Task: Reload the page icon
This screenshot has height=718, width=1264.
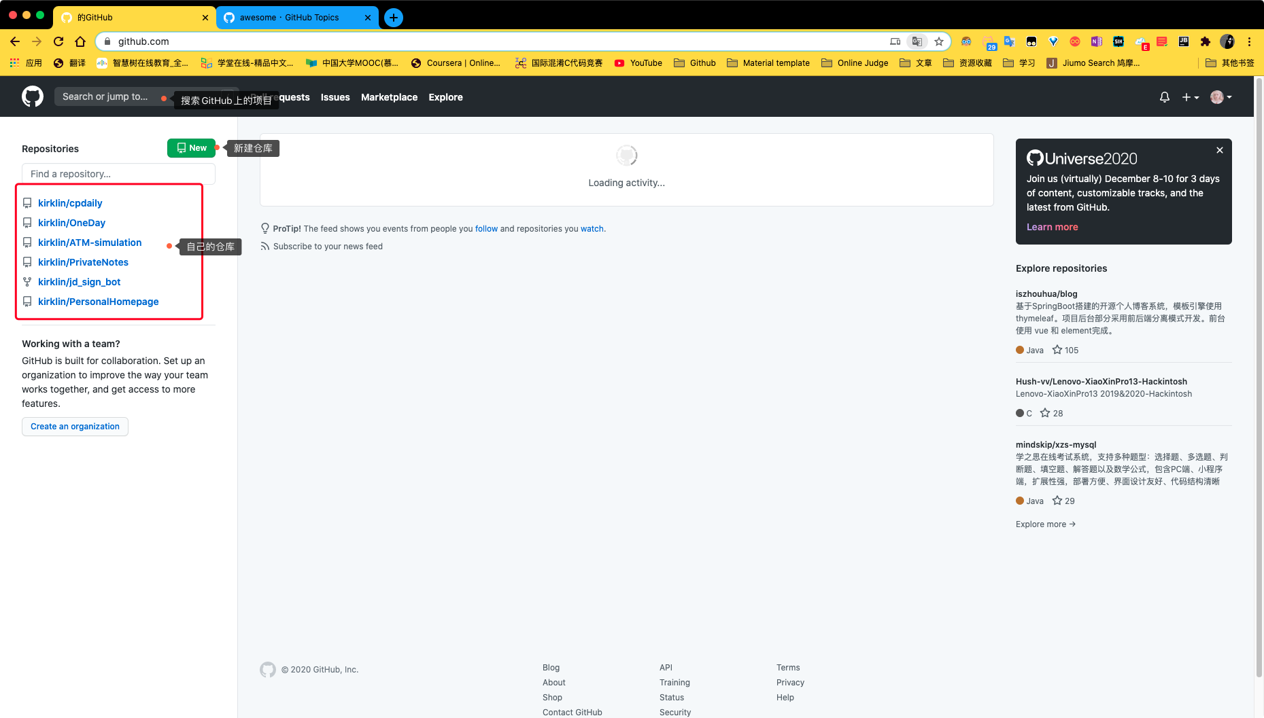Action: click(x=58, y=41)
